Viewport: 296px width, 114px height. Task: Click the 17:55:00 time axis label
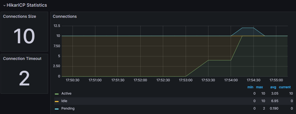[276, 80]
